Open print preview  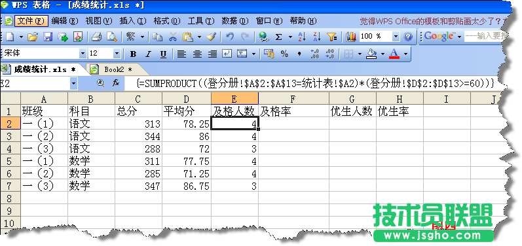coord(111,37)
